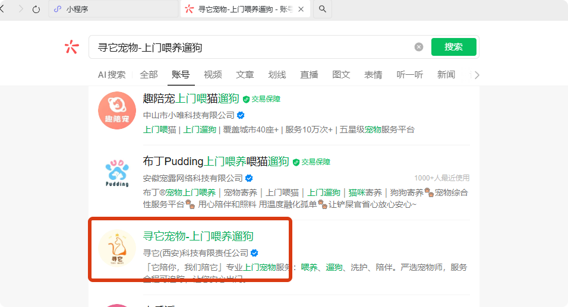Click the green 搜索 button
The image size is (568, 307).
(453, 47)
